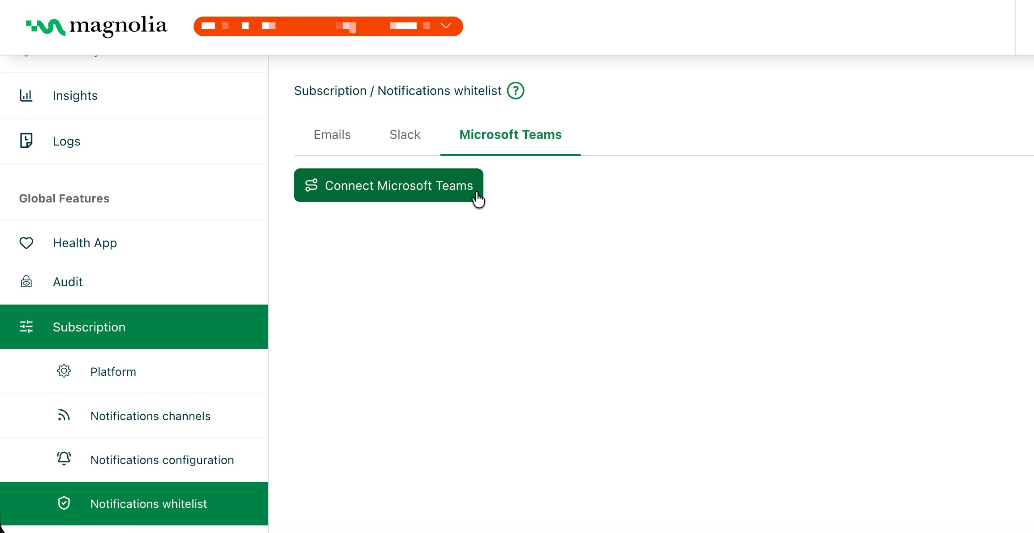Click the Notifications channels feed icon

pos(64,415)
